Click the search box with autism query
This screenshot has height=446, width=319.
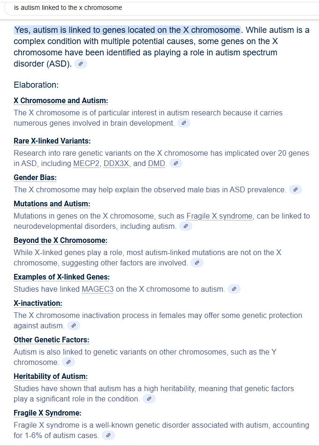162,8
